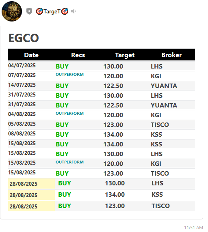This screenshot has width=208, height=232.
Task: Open the TargeT channel avatar picture
Action: click(12, 11)
